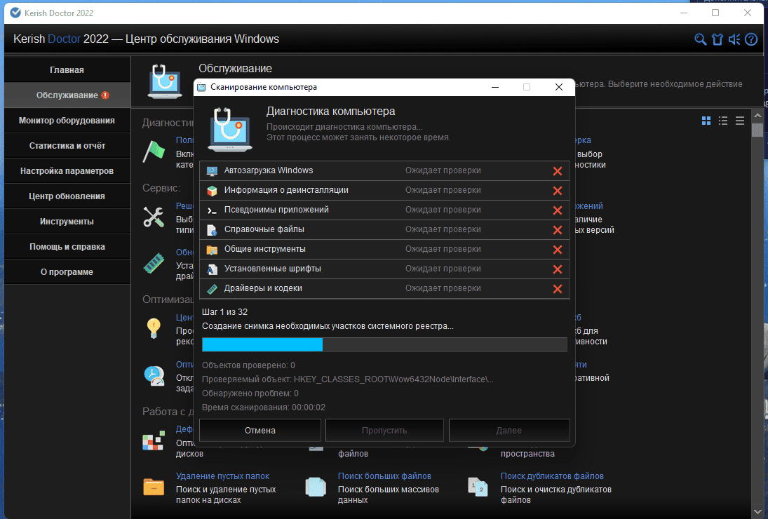
Task: Click the Справочные файлы document icon
Action: [212, 229]
